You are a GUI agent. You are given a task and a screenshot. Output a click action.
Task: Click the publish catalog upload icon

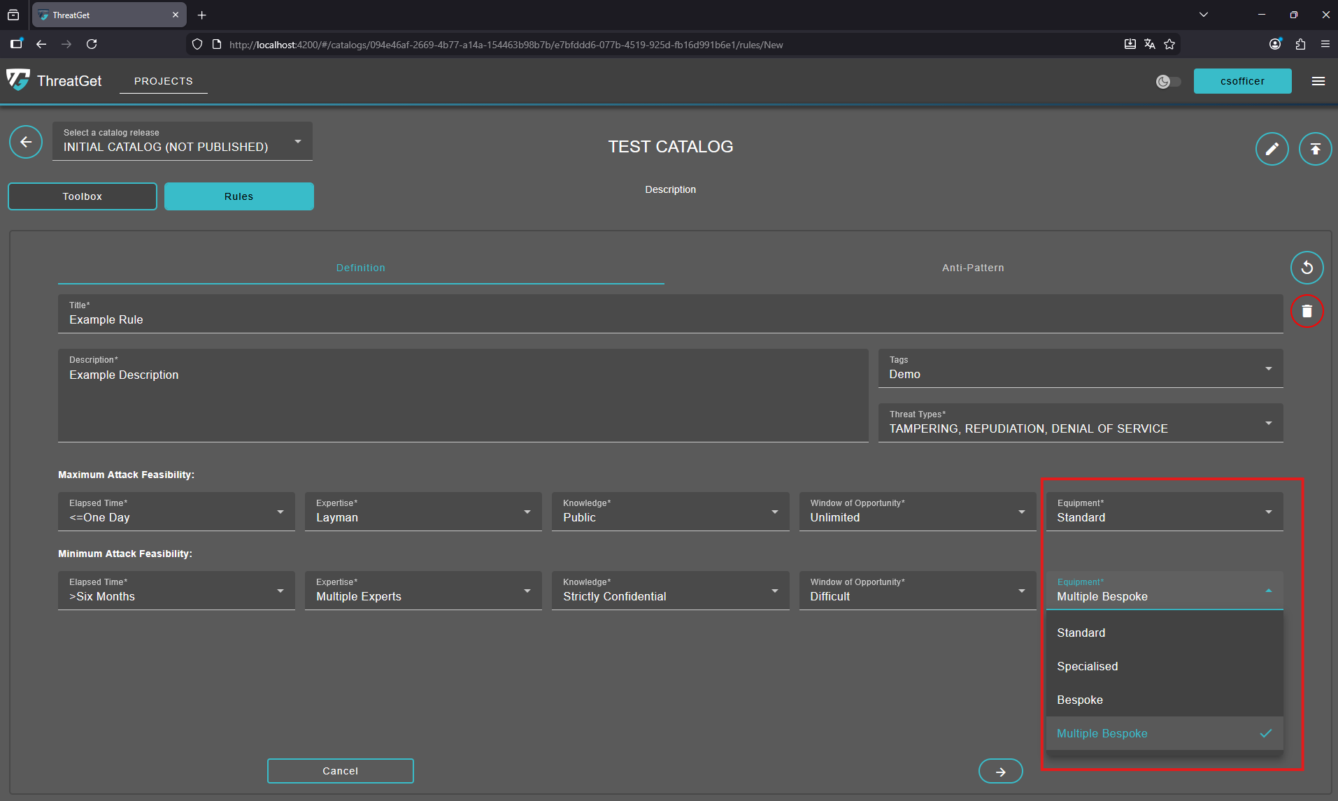click(x=1315, y=149)
